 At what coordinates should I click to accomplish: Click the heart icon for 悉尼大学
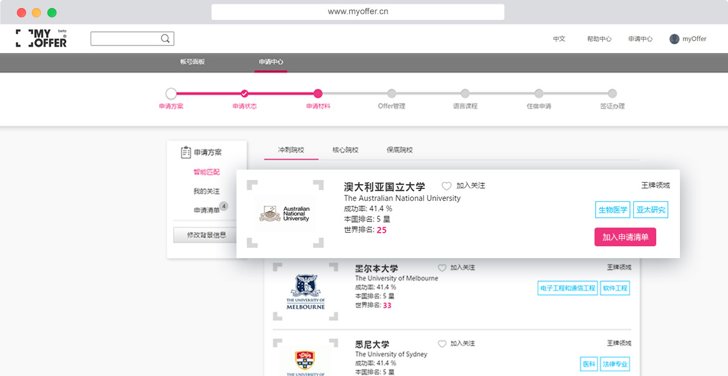point(442,344)
